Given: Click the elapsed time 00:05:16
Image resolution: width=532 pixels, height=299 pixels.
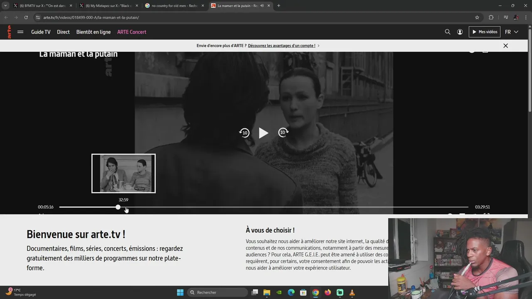Looking at the screenshot, I should tap(46, 207).
